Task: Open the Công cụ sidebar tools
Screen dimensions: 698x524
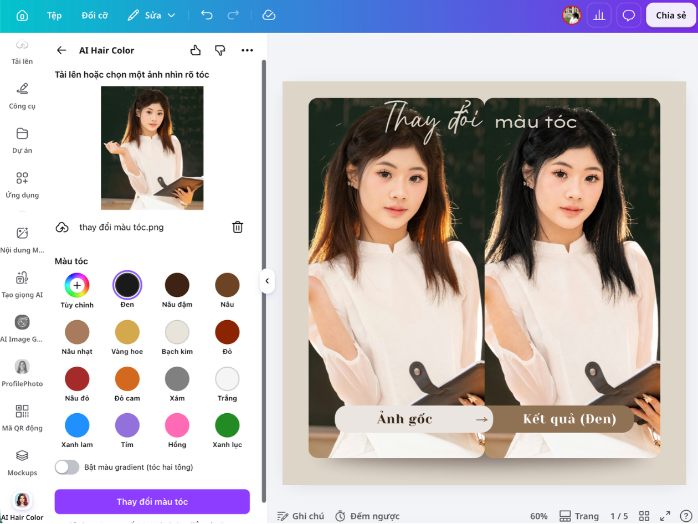Action: click(x=22, y=96)
